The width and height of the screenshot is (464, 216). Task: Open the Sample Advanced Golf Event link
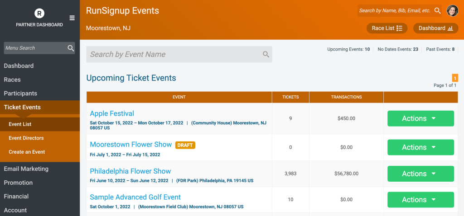[135, 197]
